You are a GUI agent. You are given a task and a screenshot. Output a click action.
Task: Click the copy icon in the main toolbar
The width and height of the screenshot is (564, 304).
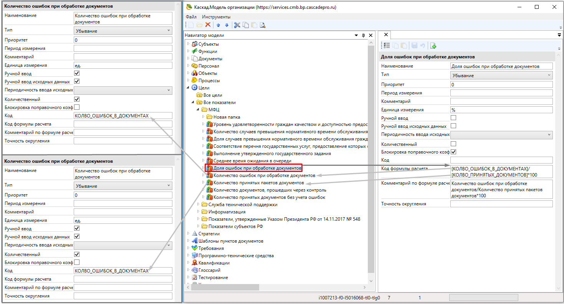245,25
